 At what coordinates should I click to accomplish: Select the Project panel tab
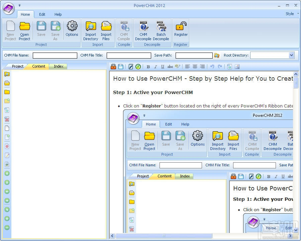17,66
